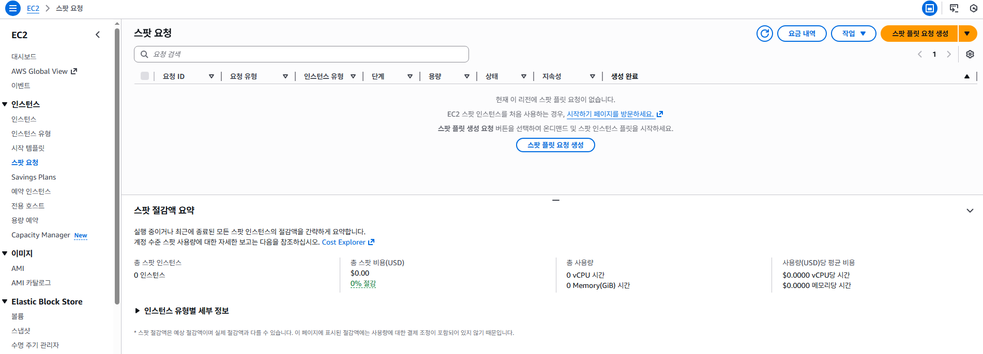Sort by the 요청 ID column arrow
Image resolution: width=983 pixels, height=354 pixels.
coord(211,76)
